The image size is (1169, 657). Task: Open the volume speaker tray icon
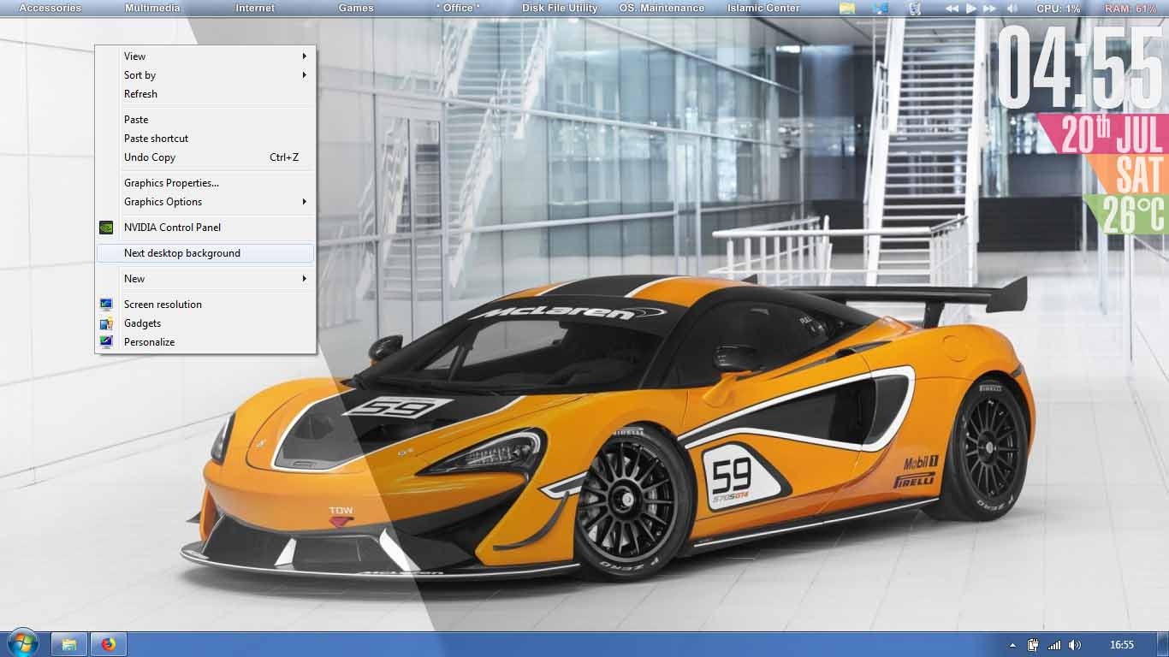tap(1075, 645)
